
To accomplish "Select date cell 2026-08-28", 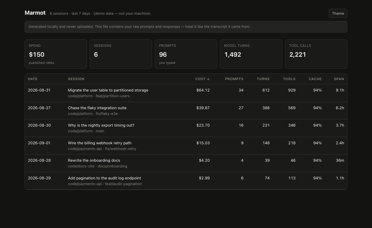I will click(x=39, y=160).
